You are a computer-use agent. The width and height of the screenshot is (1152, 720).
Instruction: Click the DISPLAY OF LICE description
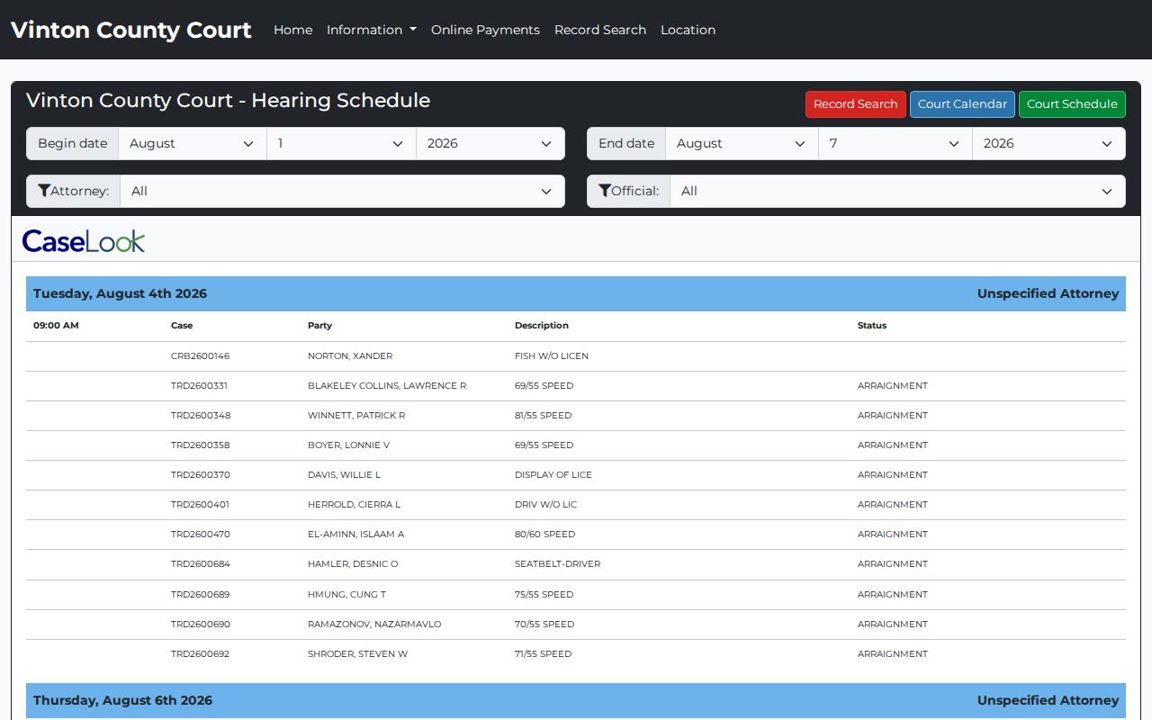[553, 474]
